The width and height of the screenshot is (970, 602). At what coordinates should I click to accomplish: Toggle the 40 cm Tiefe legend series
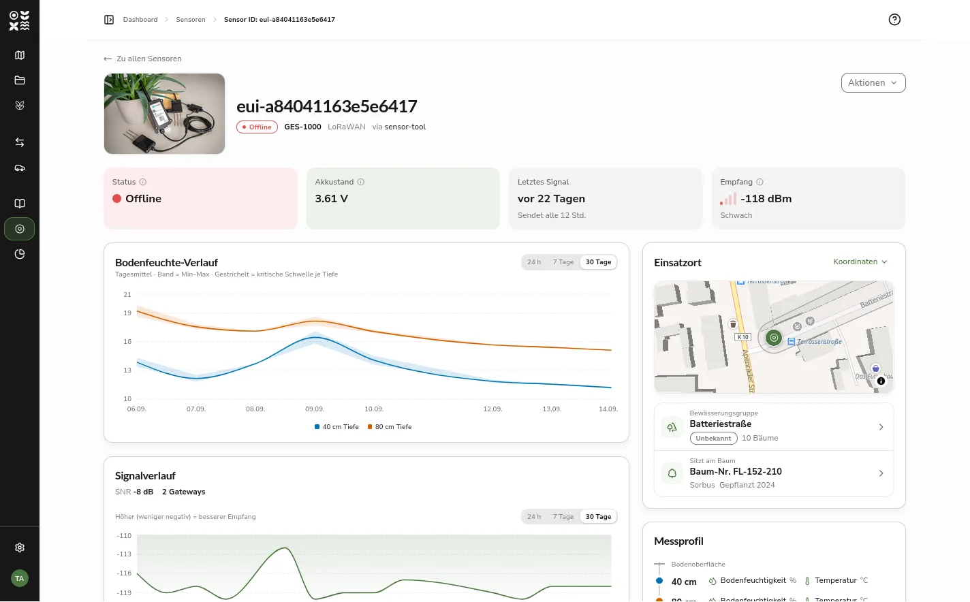337,427
